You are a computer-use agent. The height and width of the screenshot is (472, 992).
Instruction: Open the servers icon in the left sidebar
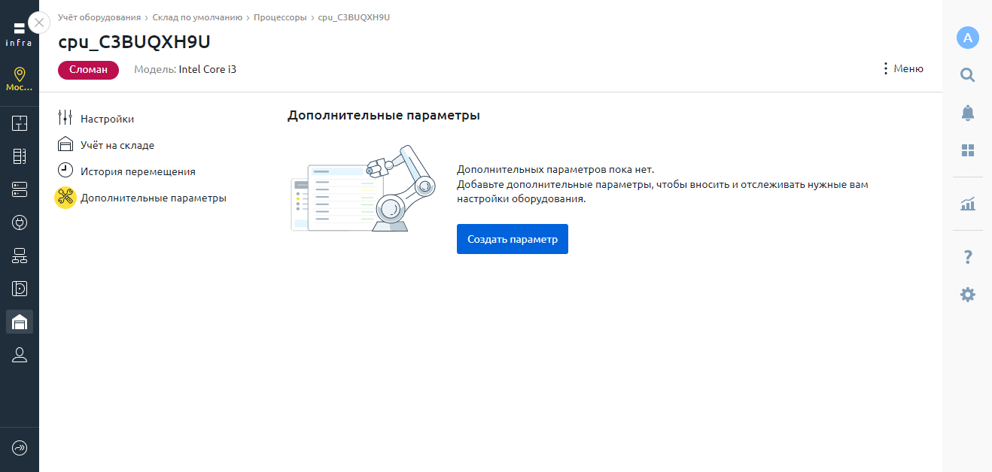pyautogui.click(x=20, y=189)
